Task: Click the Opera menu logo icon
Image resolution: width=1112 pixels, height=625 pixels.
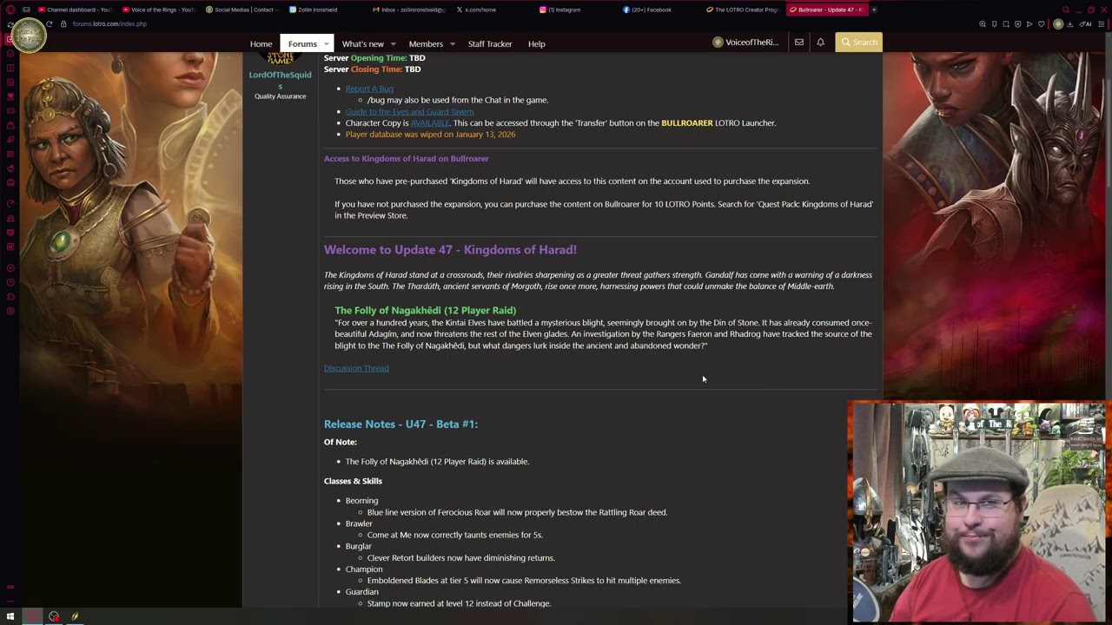Action: [10, 10]
